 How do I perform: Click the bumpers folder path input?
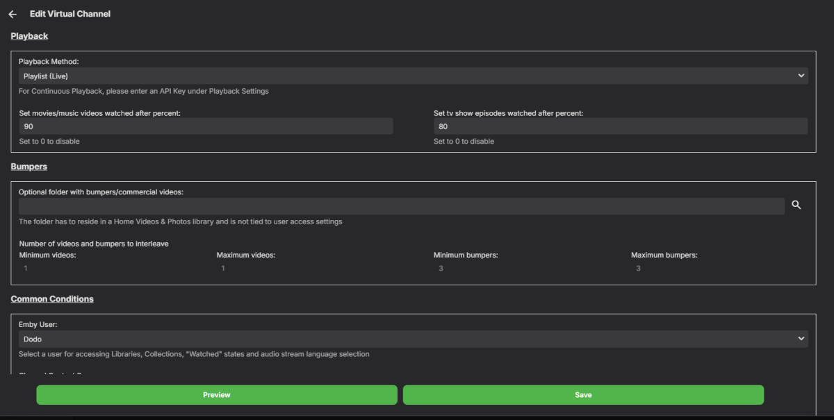click(402, 206)
